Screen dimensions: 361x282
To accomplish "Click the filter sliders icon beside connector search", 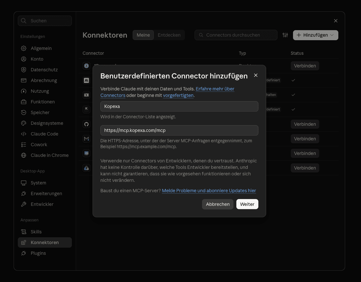I will 285,35.
